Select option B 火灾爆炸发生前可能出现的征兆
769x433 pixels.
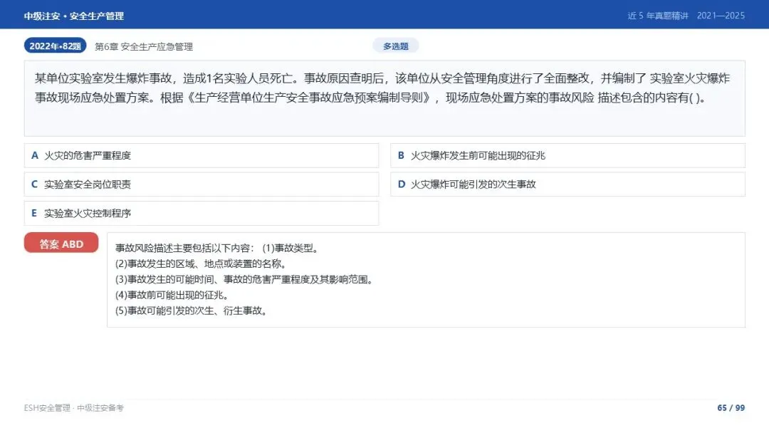point(567,155)
